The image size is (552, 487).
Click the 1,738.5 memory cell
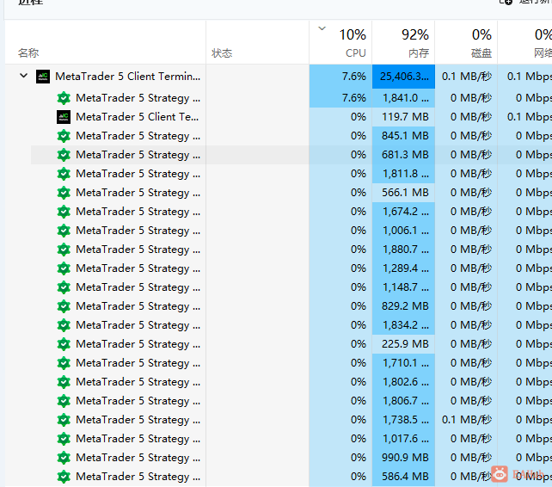point(403,420)
